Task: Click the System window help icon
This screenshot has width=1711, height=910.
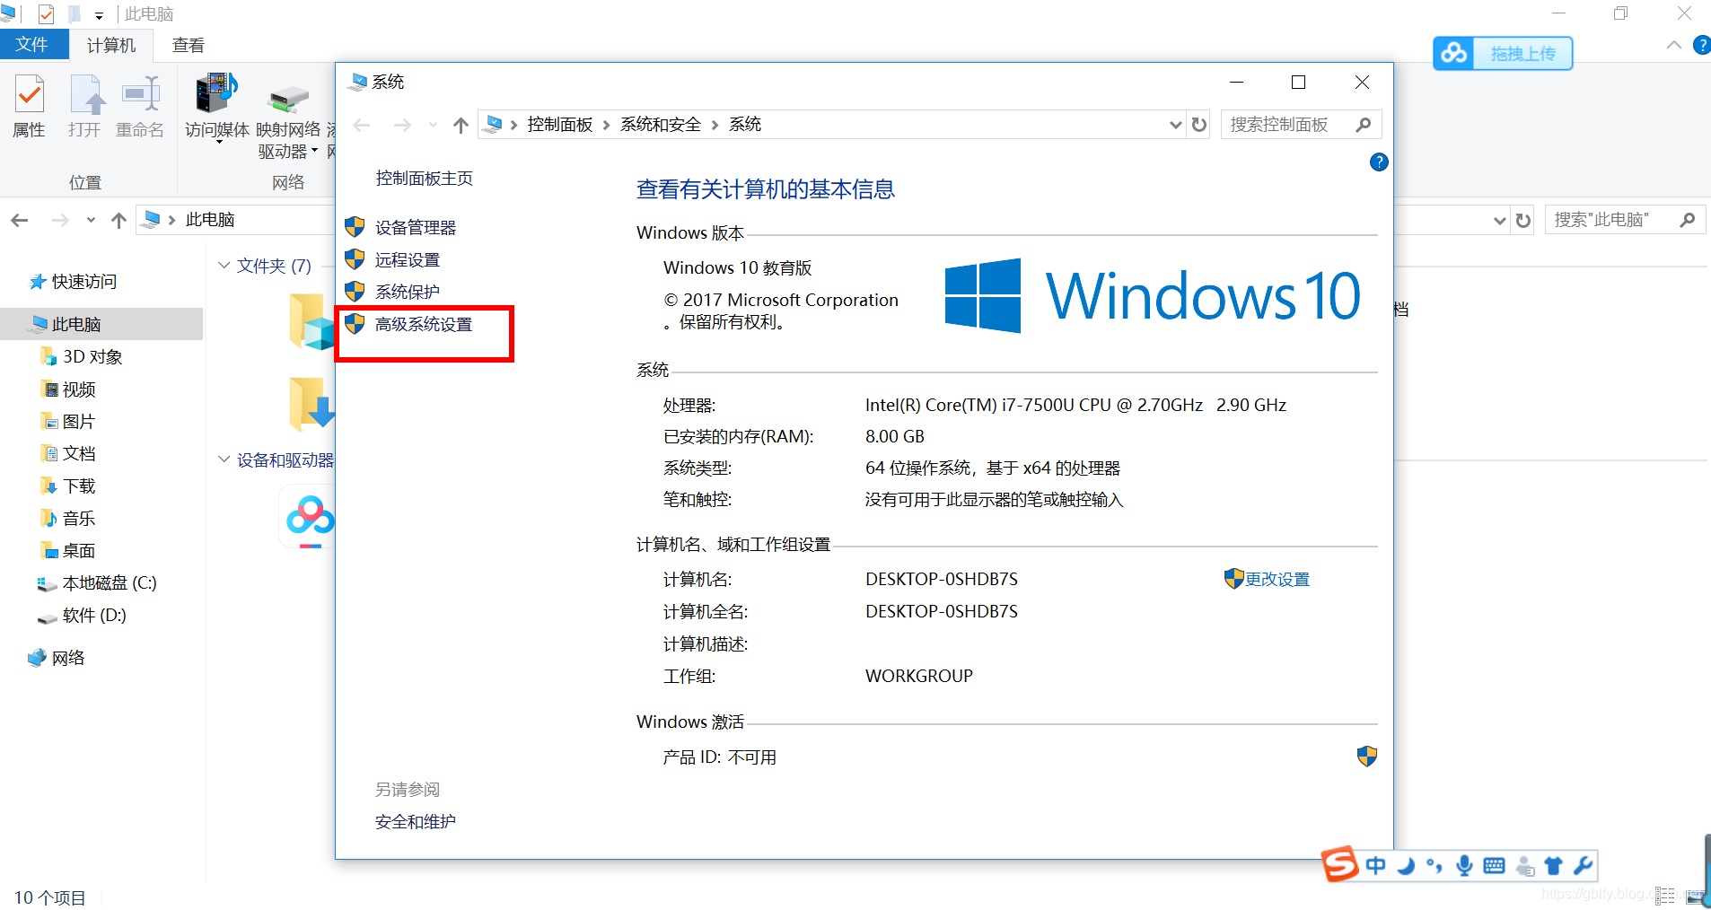Action: point(1379,162)
